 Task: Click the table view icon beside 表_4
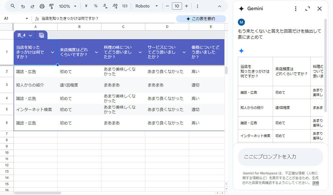click(x=41, y=35)
